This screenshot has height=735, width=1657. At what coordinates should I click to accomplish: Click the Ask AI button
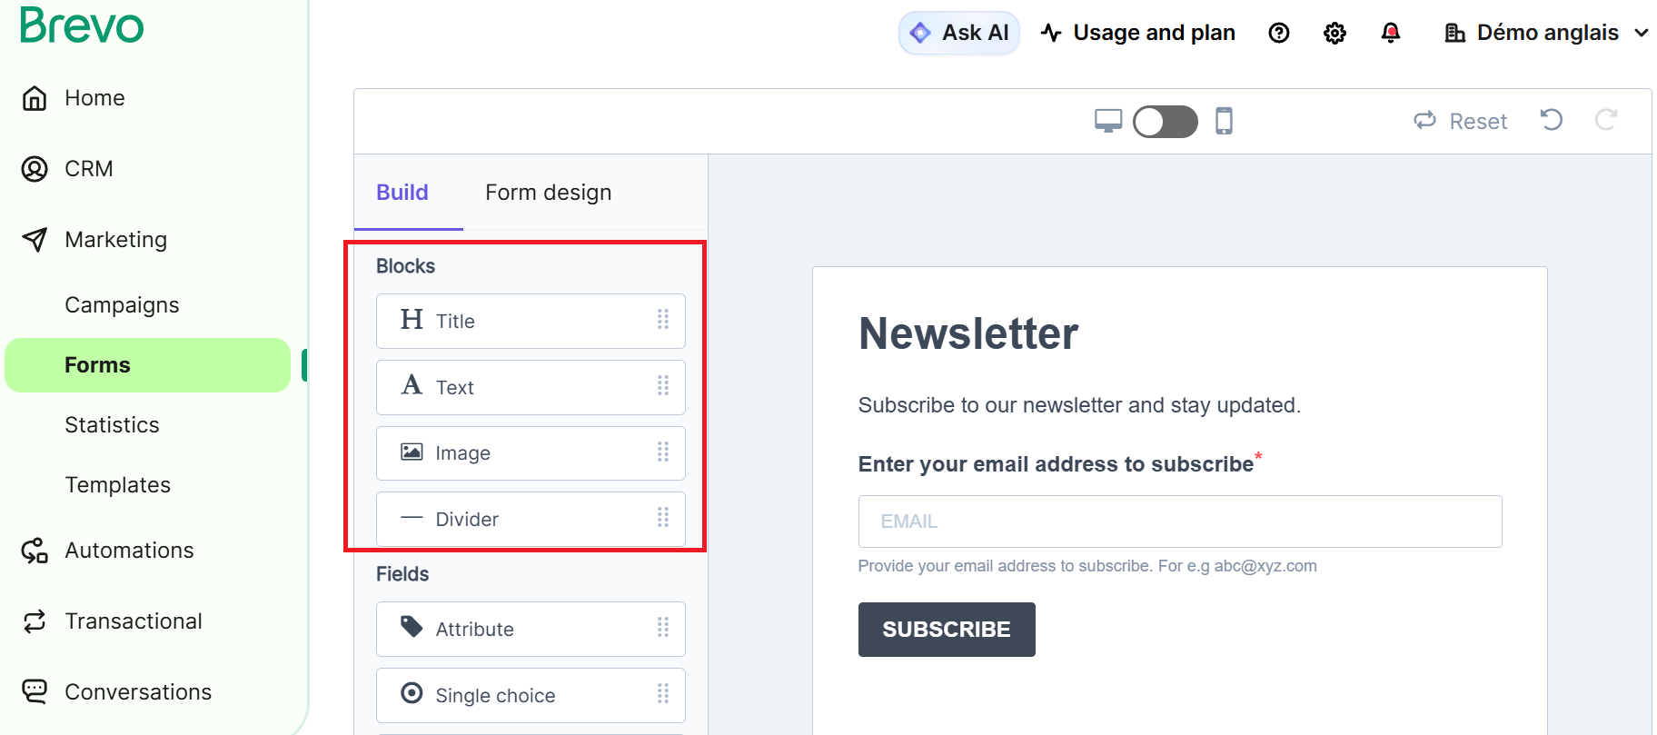959,34
